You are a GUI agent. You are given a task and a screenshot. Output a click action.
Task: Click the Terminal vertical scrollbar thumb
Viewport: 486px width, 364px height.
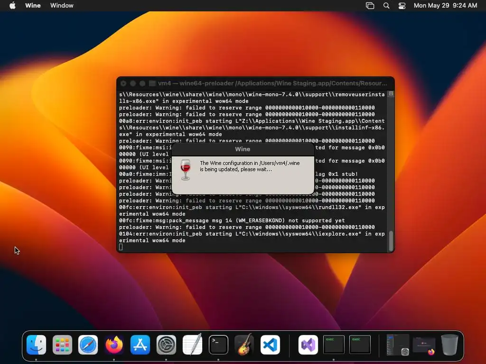pos(391,240)
